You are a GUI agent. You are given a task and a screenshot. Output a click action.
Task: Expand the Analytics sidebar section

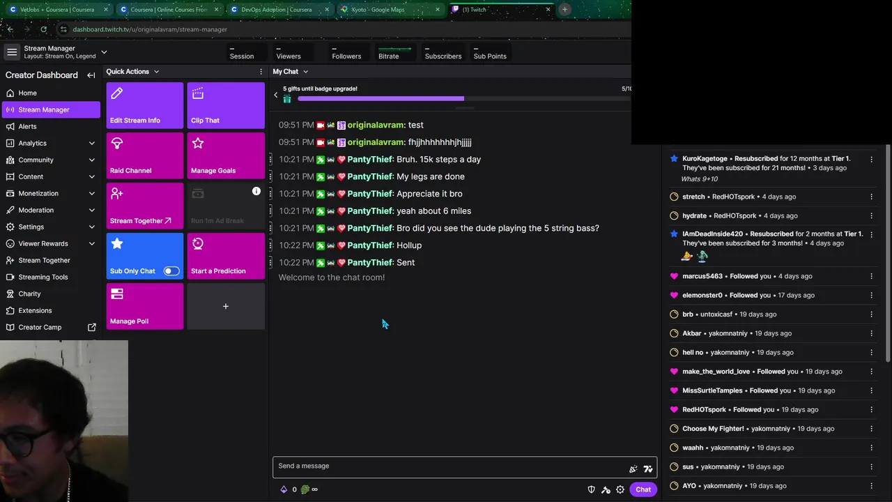92,143
